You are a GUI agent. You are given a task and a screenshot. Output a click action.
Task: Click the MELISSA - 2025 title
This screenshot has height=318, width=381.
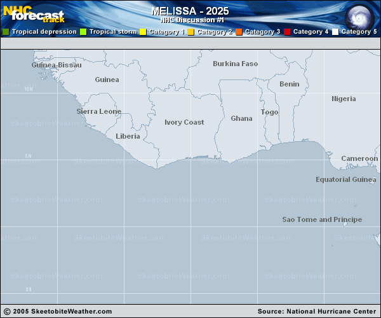tap(190, 11)
